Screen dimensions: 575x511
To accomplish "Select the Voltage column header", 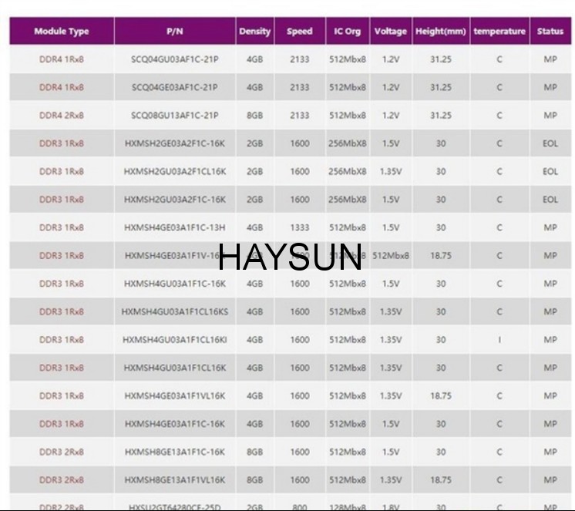I will (391, 32).
